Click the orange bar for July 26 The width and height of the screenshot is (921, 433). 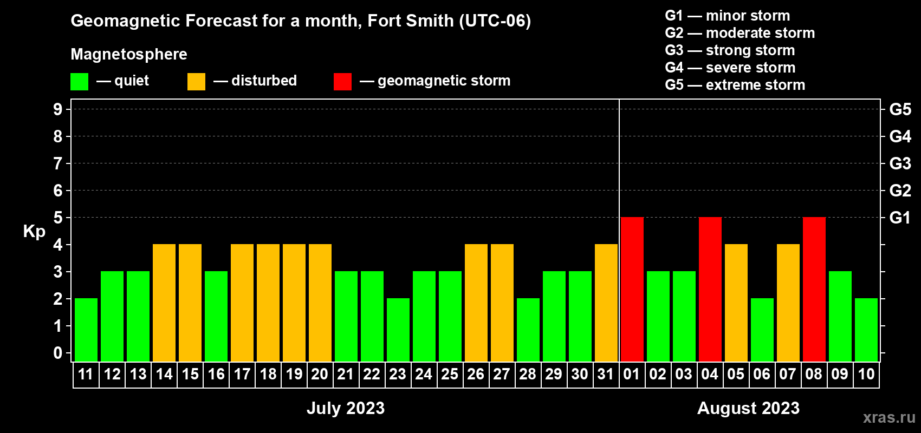[x=476, y=303]
